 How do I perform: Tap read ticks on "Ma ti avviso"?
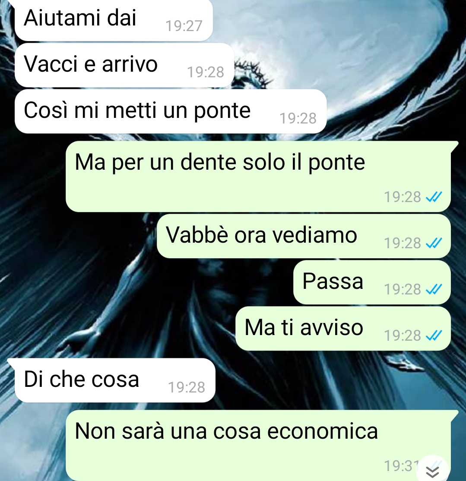[434, 335]
